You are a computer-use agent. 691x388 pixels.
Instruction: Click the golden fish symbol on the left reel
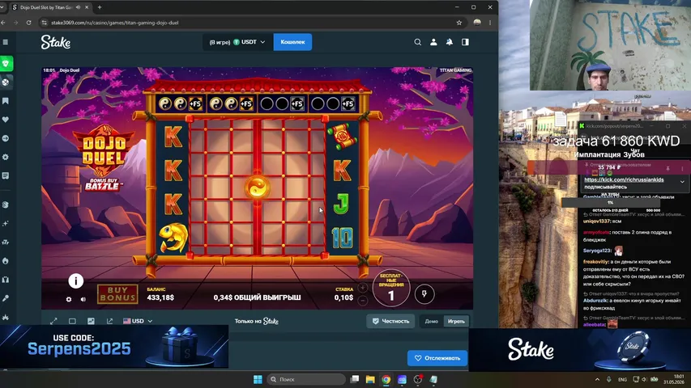173,237
